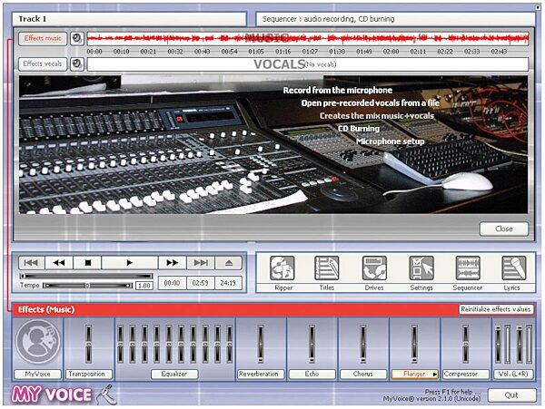The width and height of the screenshot is (545, 409).
Task: Click the Transposition vertical slider
Action: (89, 344)
